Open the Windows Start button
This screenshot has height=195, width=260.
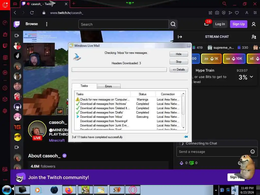pos(7,190)
